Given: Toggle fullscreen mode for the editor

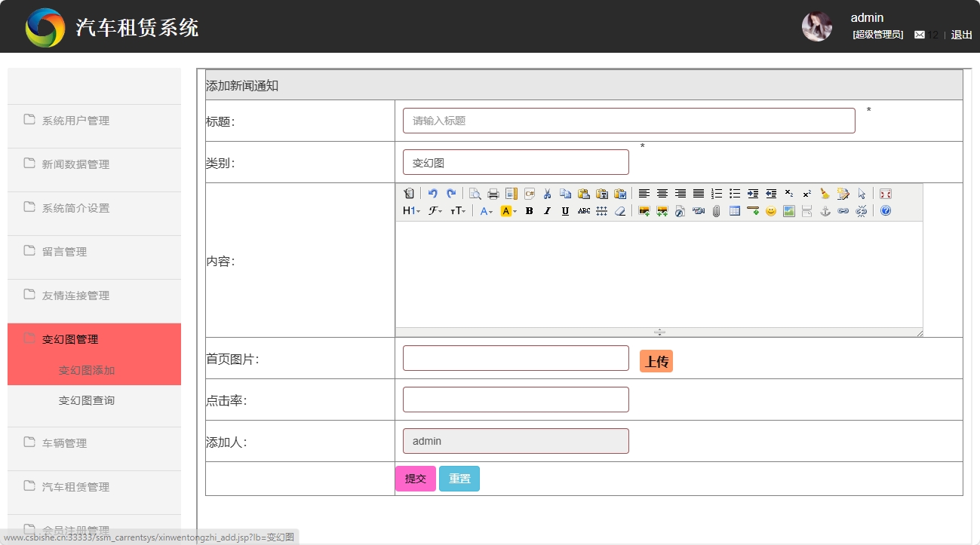Looking at the screenshot, I should (x=886, y=194).
